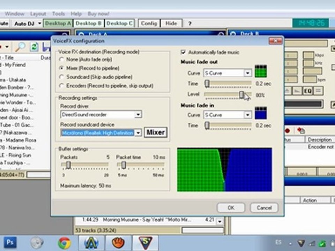
Task: Click the blue A application taskbar icon
Action: (91, 243)
